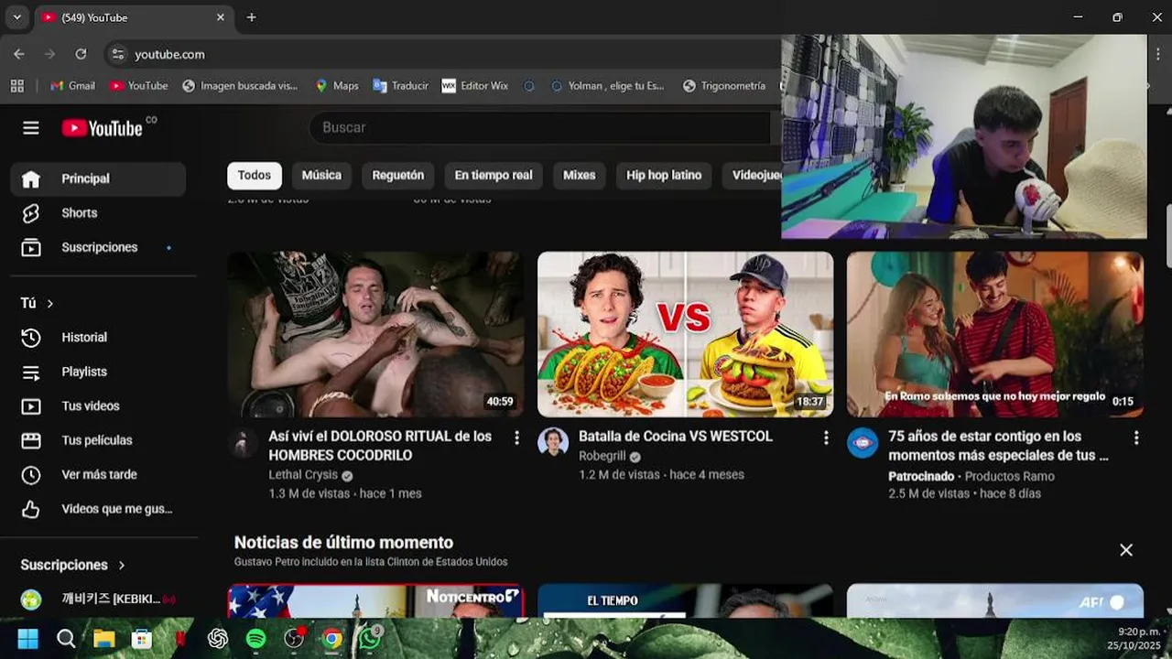
Task: Open Lethal Crysis channel avatar
Action: click(x=244, y=443)
